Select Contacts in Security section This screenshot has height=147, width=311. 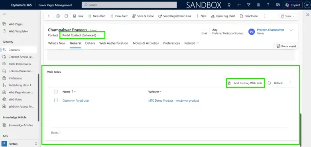click(19, 50)
